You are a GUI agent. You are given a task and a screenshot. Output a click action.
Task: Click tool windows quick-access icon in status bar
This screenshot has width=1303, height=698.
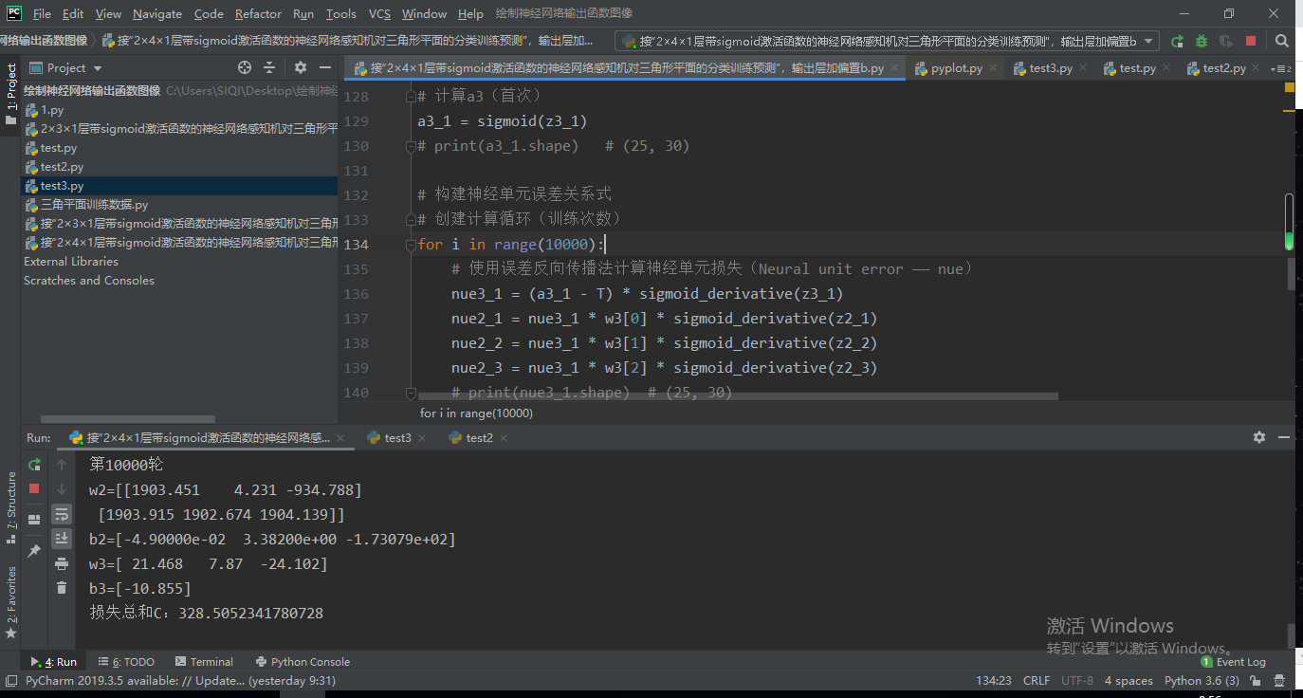(x=10, y=681)
